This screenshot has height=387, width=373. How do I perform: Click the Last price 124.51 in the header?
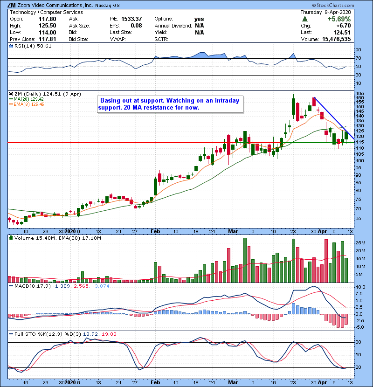click(x=342, y=32)
